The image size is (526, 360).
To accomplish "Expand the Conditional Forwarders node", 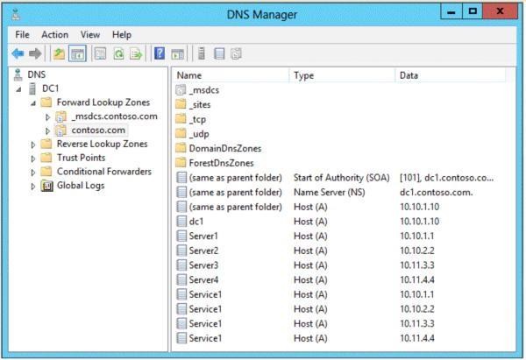I will (x=33, y=173).
